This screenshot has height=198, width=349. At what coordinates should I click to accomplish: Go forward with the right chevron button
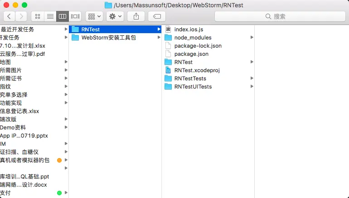21,16
